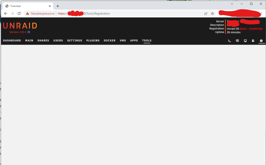Image resolution: width=266 pixels, height=165 pixels.
Task: Open the feedback icon in Unraid header
Action: [x=237, y=41]
